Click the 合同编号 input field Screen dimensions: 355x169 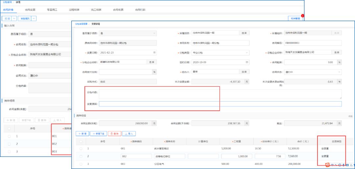click(x=313, y=43)
